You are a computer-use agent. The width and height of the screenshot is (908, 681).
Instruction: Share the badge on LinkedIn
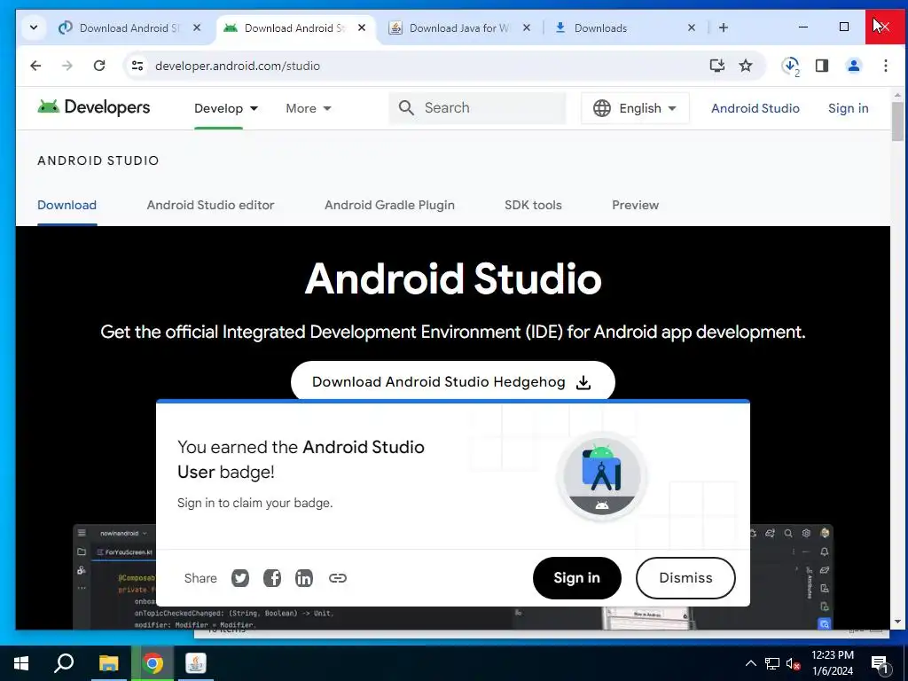point(304,578)
